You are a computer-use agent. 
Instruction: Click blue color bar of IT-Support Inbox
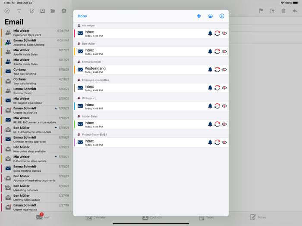[x=75, y=106]
